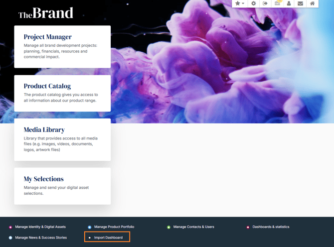This screenshot has height=247, width=334.
Task: Open Manage Product Portfolio link
Action: click(x=114, y=227)
